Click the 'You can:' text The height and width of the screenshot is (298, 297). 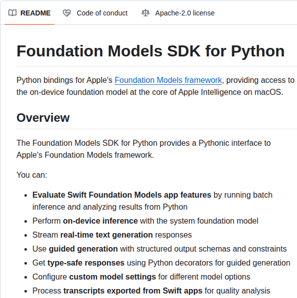[x=32, y=175]
